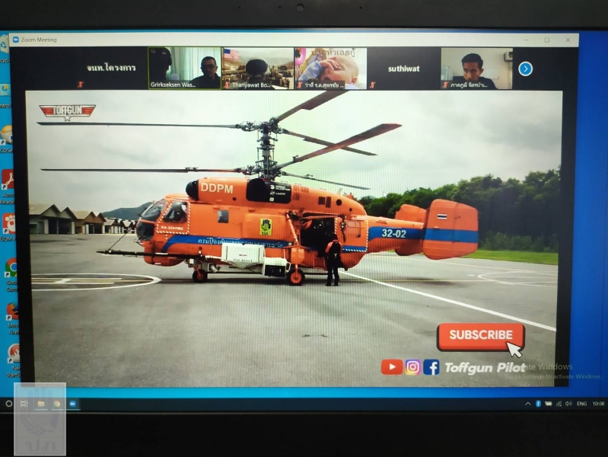608x457 pixels.
Task: Open GOM Player desktop shortcut
Action: pyautogui.click(x=8, y=227)
